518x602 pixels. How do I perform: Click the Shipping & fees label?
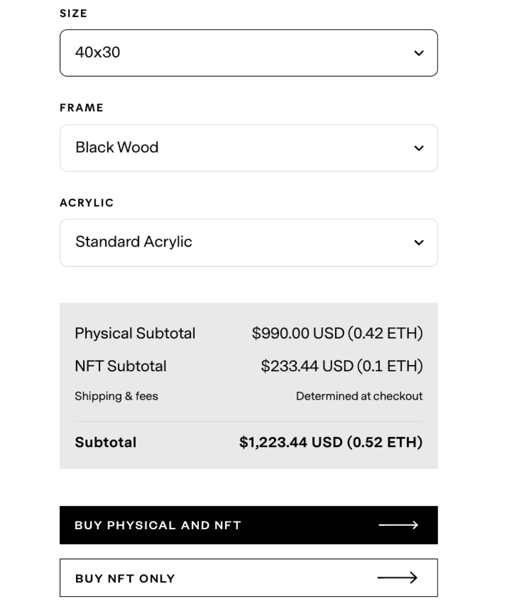117,396
